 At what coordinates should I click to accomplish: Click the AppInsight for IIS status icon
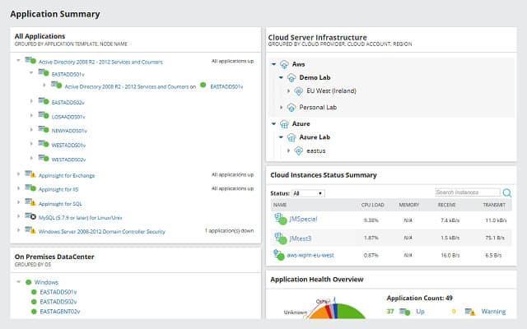[30, 188]
